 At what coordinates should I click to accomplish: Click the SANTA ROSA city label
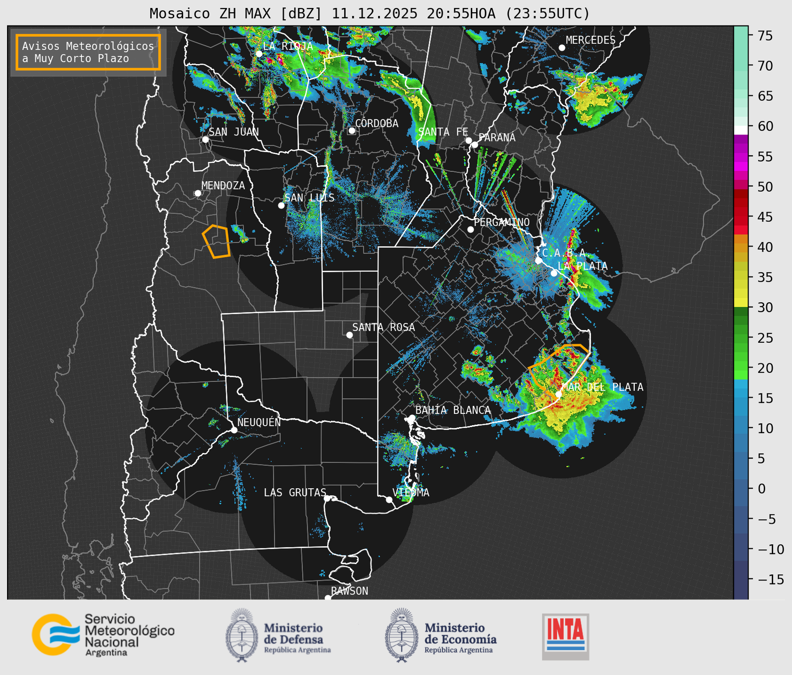pyautogui.click(x=384, y=327)
